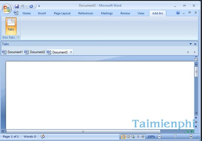Go to previous page button
The image size is (202, 141).
196,117
